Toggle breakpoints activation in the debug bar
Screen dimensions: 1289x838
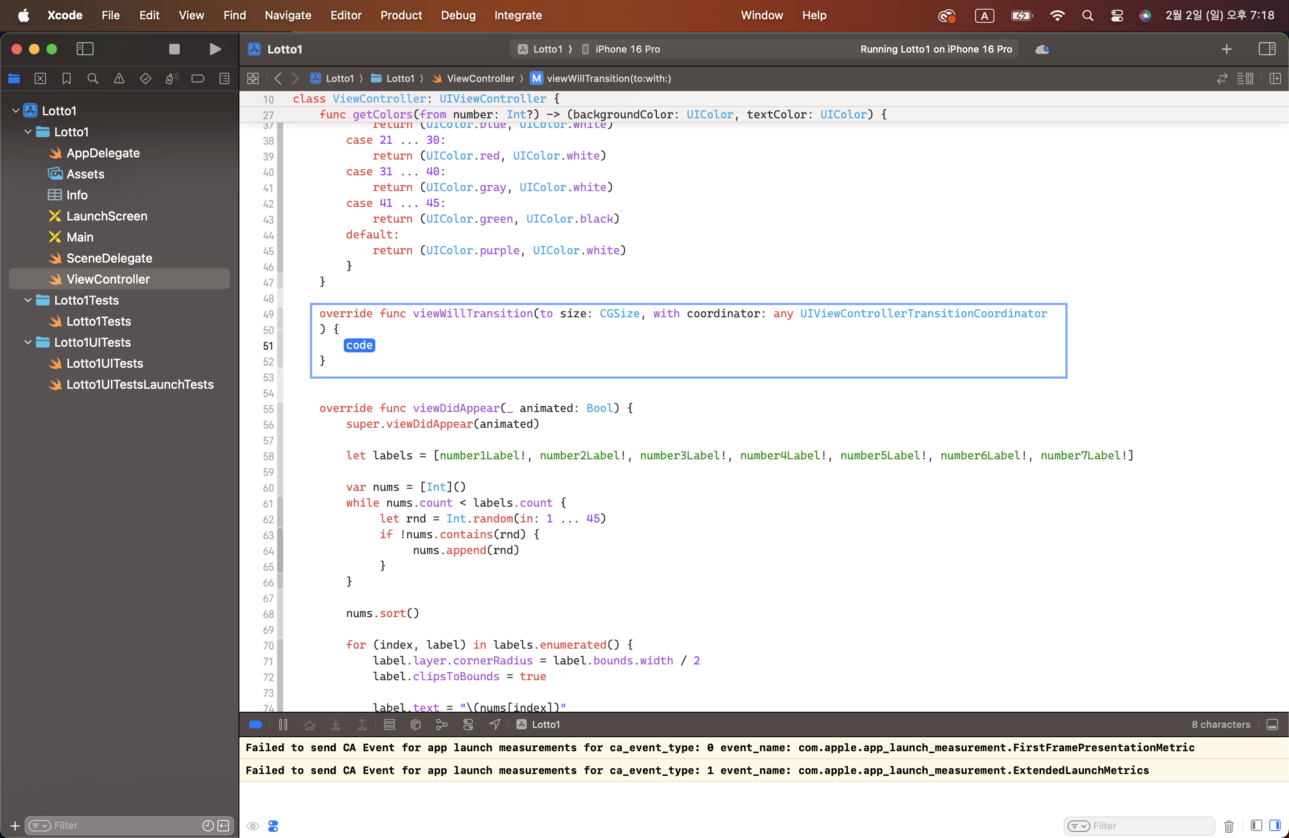256,724
